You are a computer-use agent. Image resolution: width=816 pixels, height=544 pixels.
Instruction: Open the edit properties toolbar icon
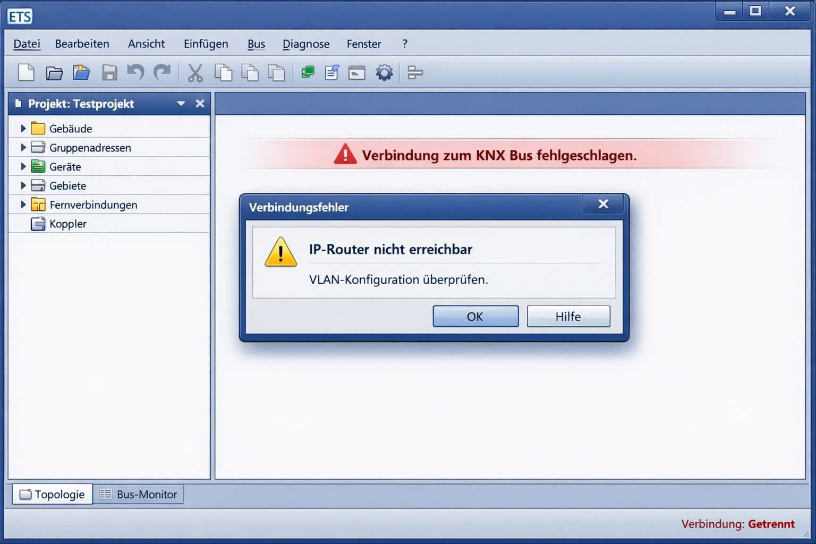pos(332,72)
